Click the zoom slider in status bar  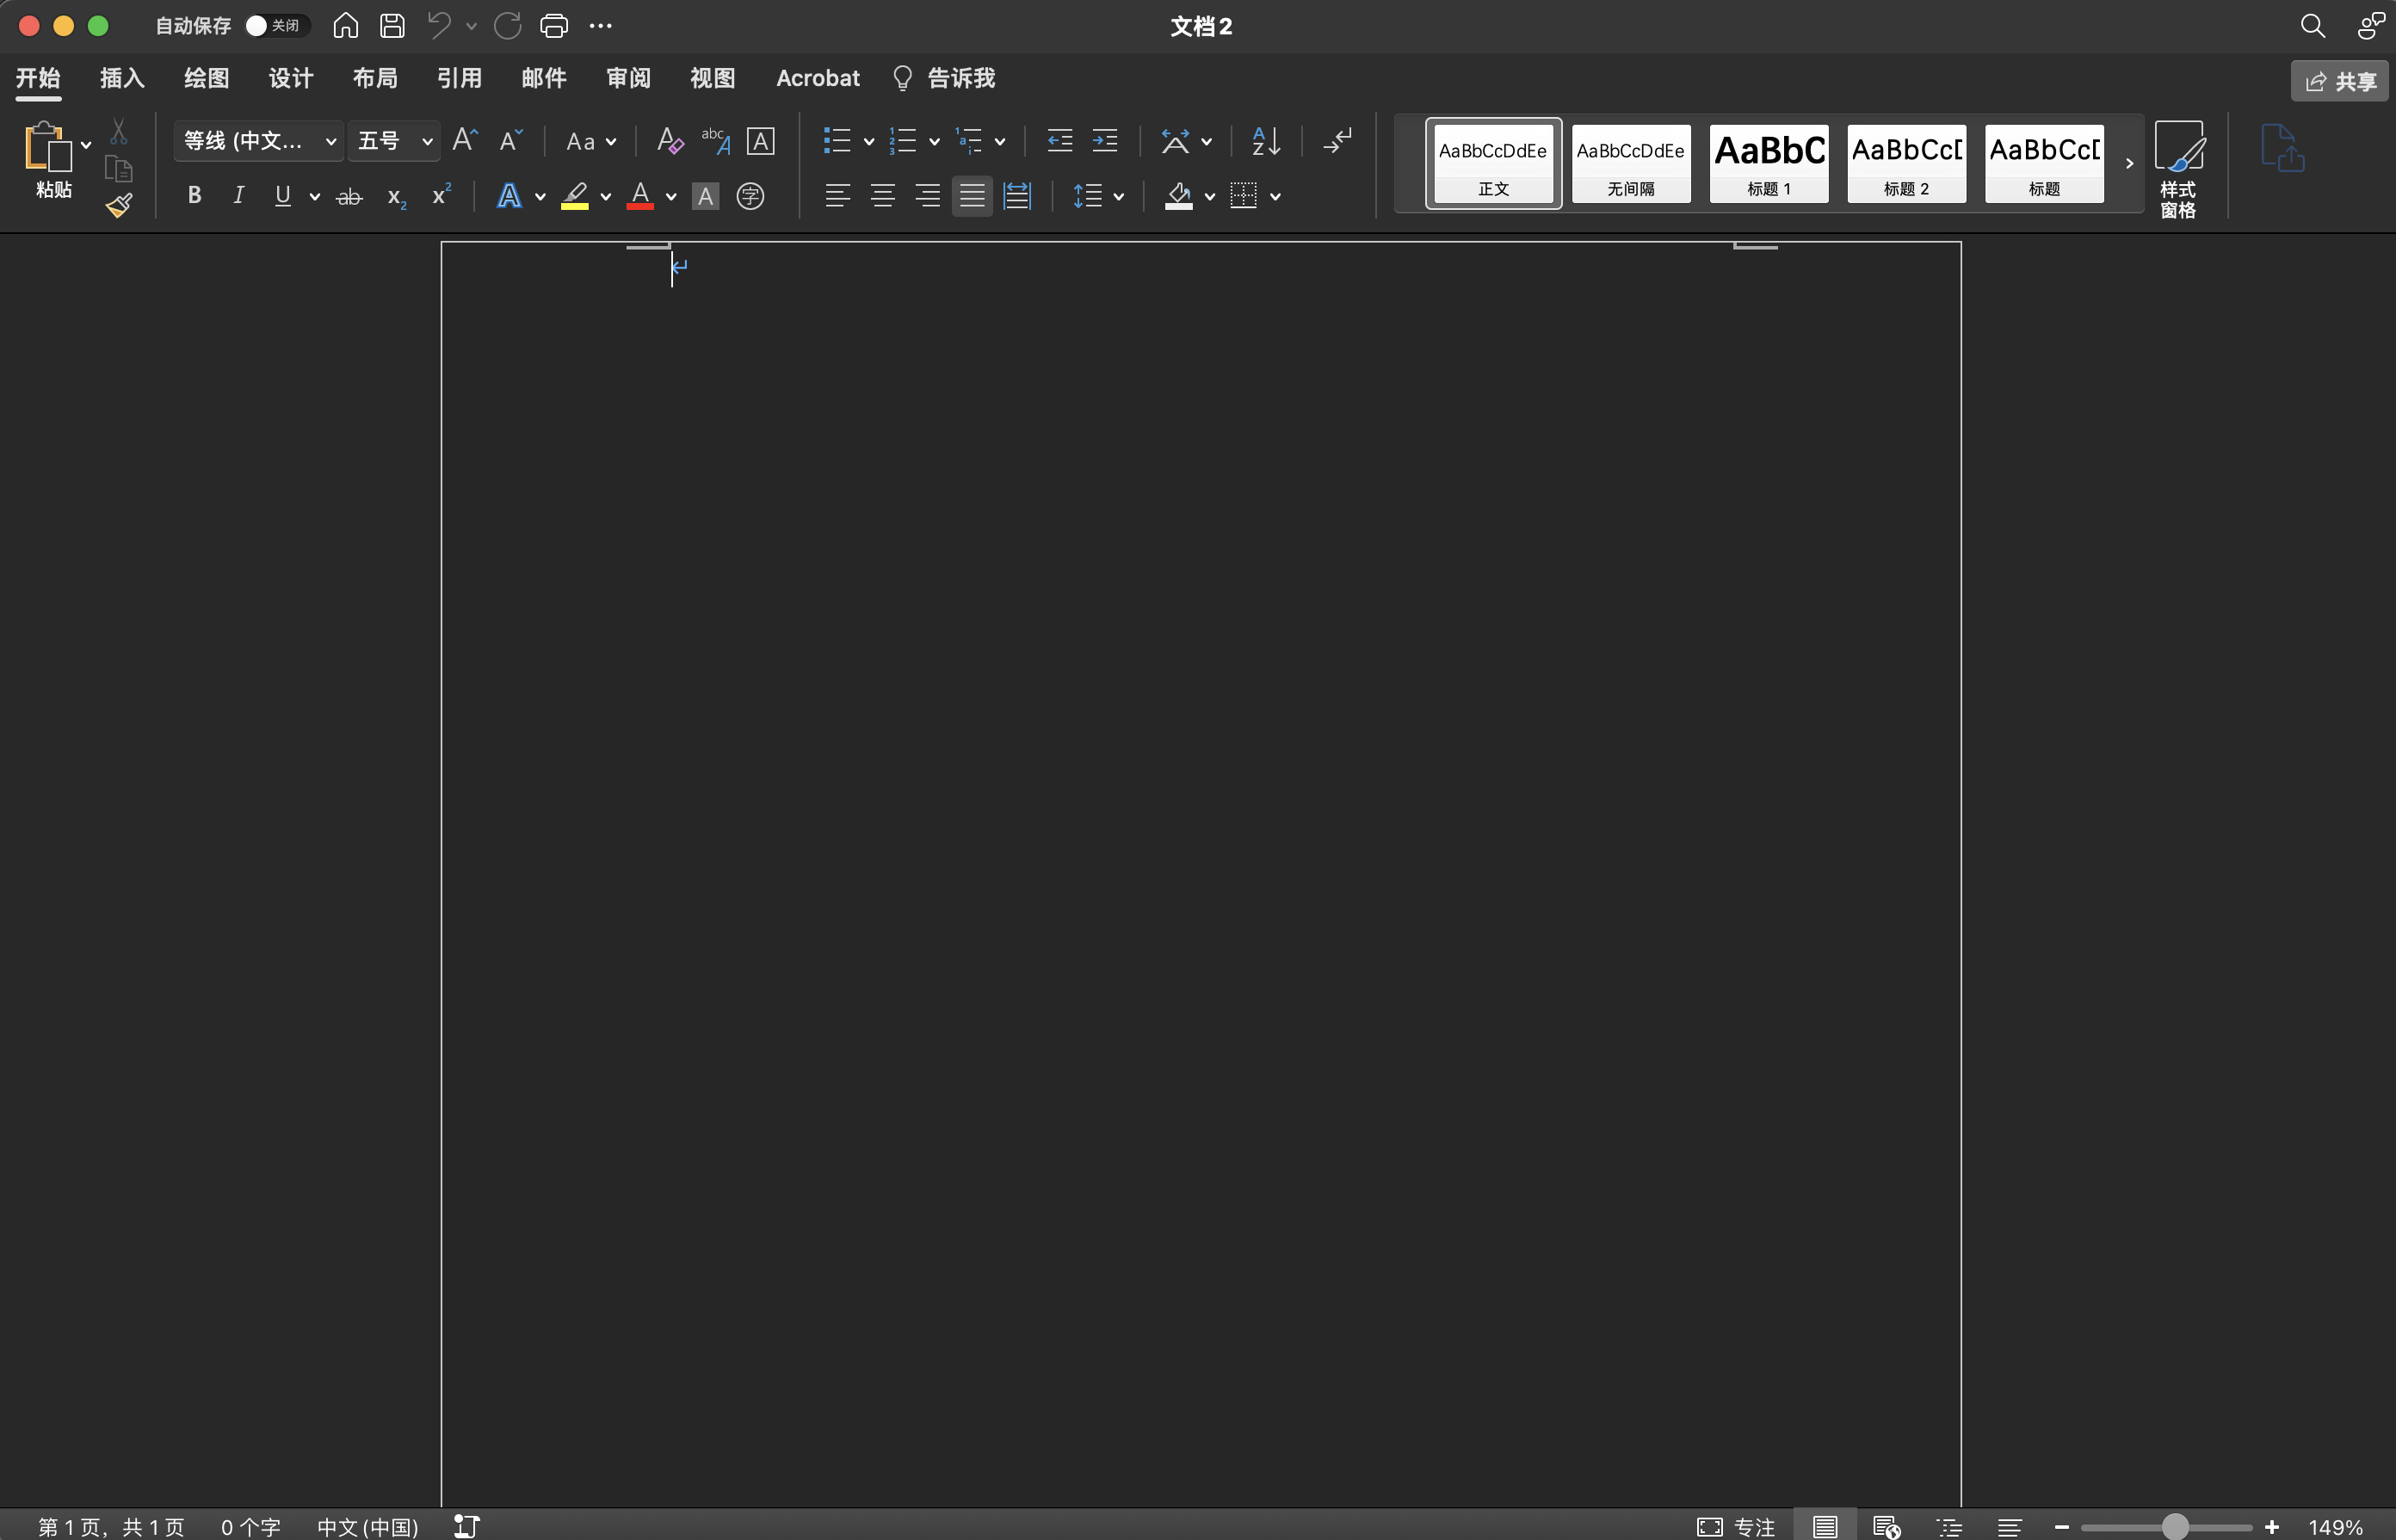pyautogui.click(x=2174, y=1526)
